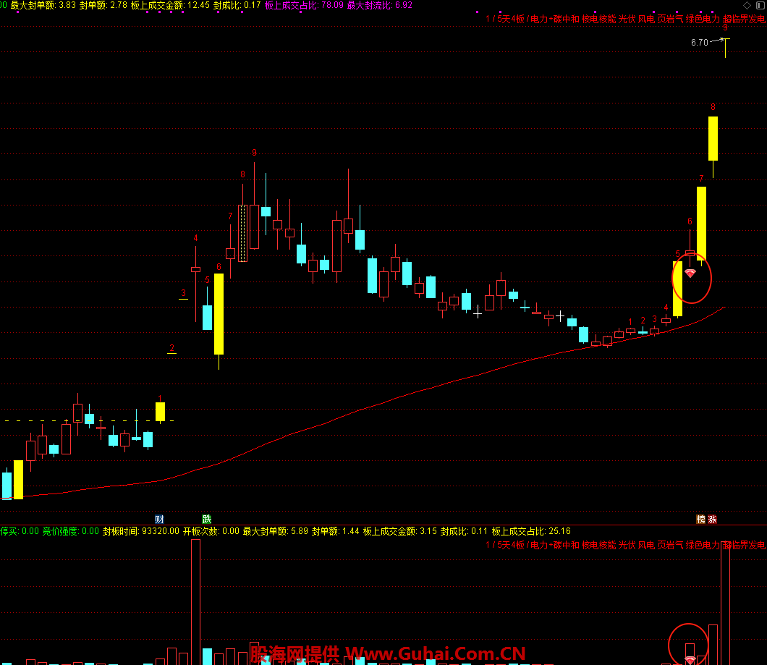Click the 竞价强度 green indicator label

tap(70, 531)
